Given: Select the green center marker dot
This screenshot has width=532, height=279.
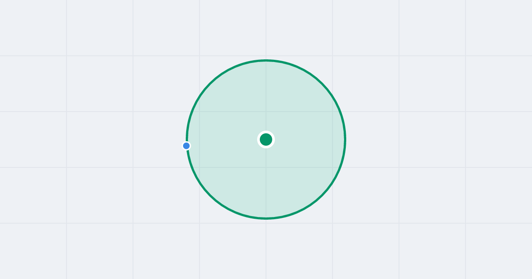Looking at the screenshot, I should click(266, 139).
